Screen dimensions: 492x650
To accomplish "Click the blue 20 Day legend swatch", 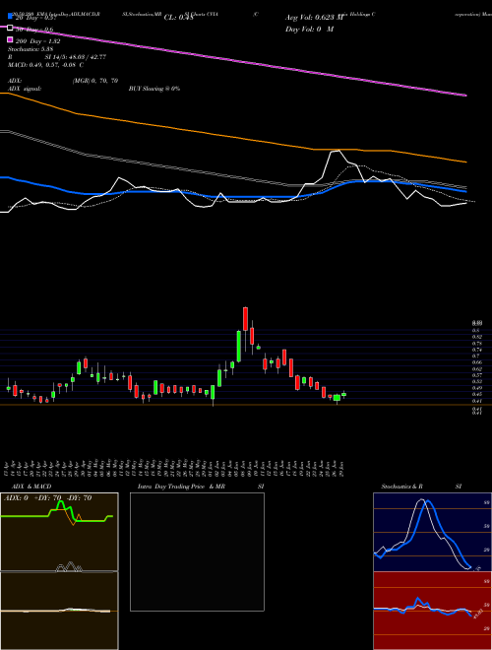I will 10,17.
